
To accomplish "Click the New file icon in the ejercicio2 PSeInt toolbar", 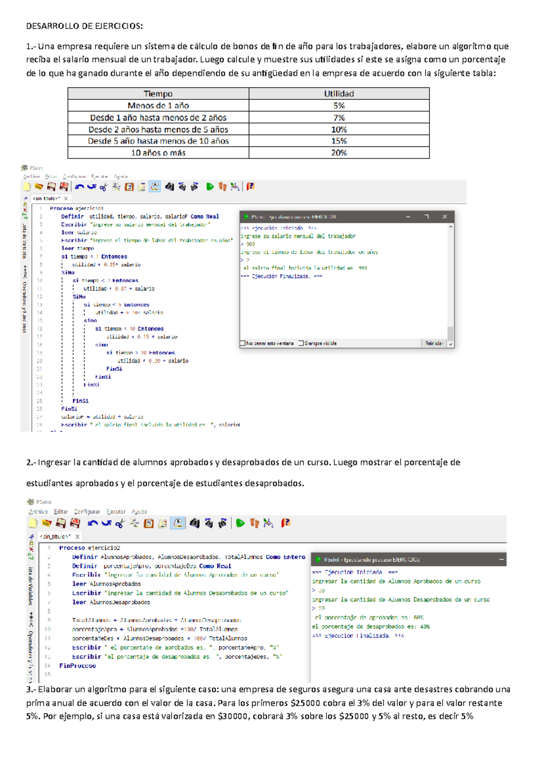I will pos(33,523).
